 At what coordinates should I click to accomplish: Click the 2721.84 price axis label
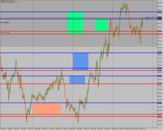[x=160, y=107]
